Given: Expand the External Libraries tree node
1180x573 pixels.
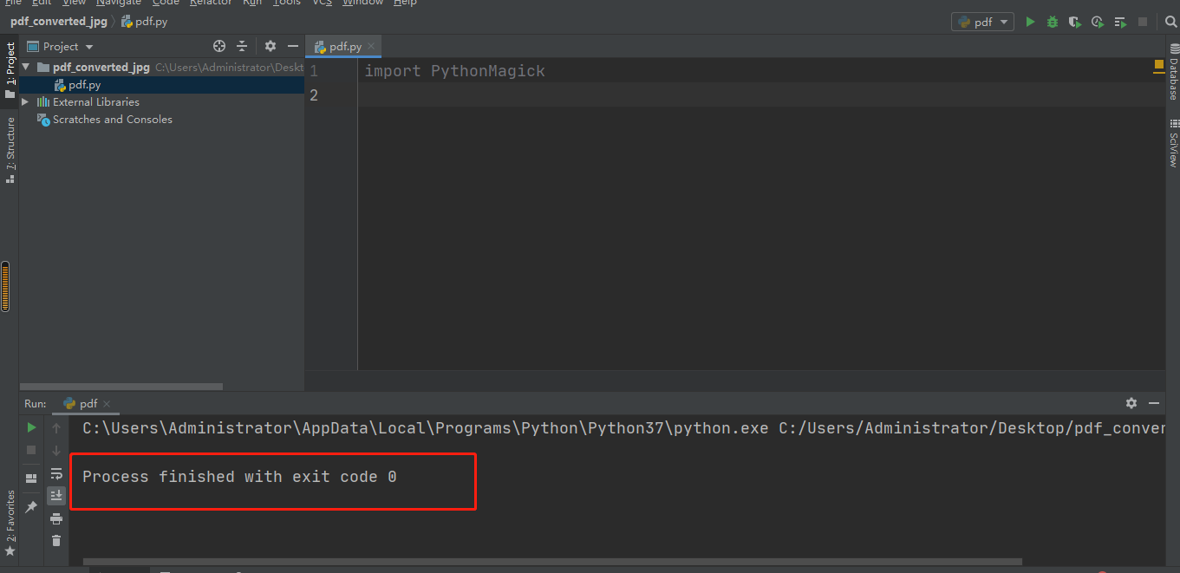Looking at the screenshot, I should point(25,102).
